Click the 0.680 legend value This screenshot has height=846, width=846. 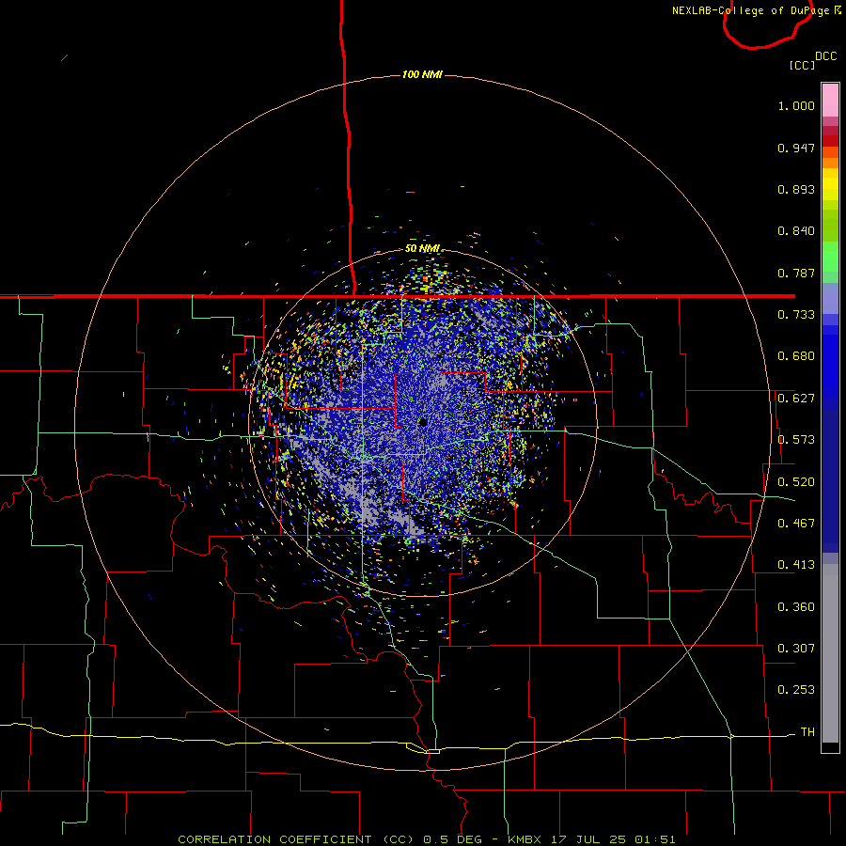796,356
